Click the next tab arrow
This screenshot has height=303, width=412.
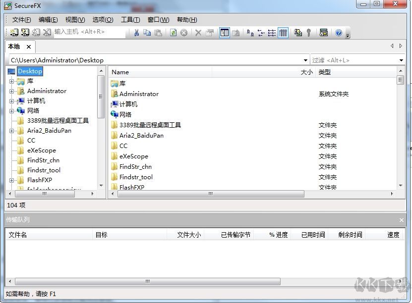coord(401,46)
